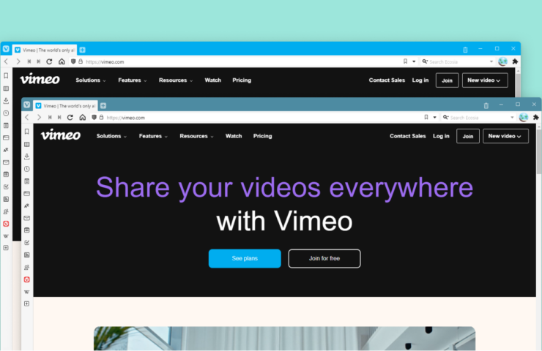Open Downloads panel in back window sidebar
Viewport: 542px width, 351px height.
(x=6, y=100)
